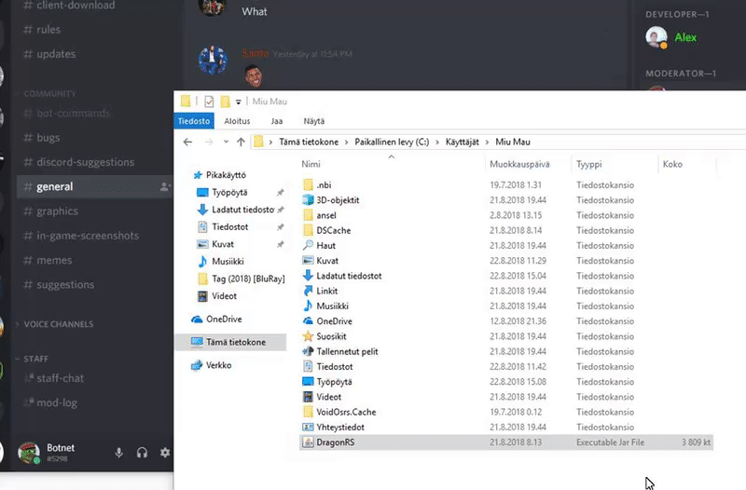Mute microphone in Discord user panel
This screenshot has width=746, height=490.
[119, 453]
